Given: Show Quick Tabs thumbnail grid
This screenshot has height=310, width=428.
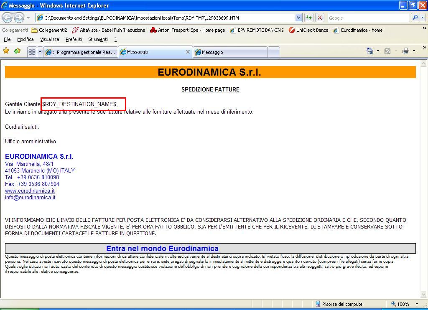Looking at the screenshot, I should 32,52.
